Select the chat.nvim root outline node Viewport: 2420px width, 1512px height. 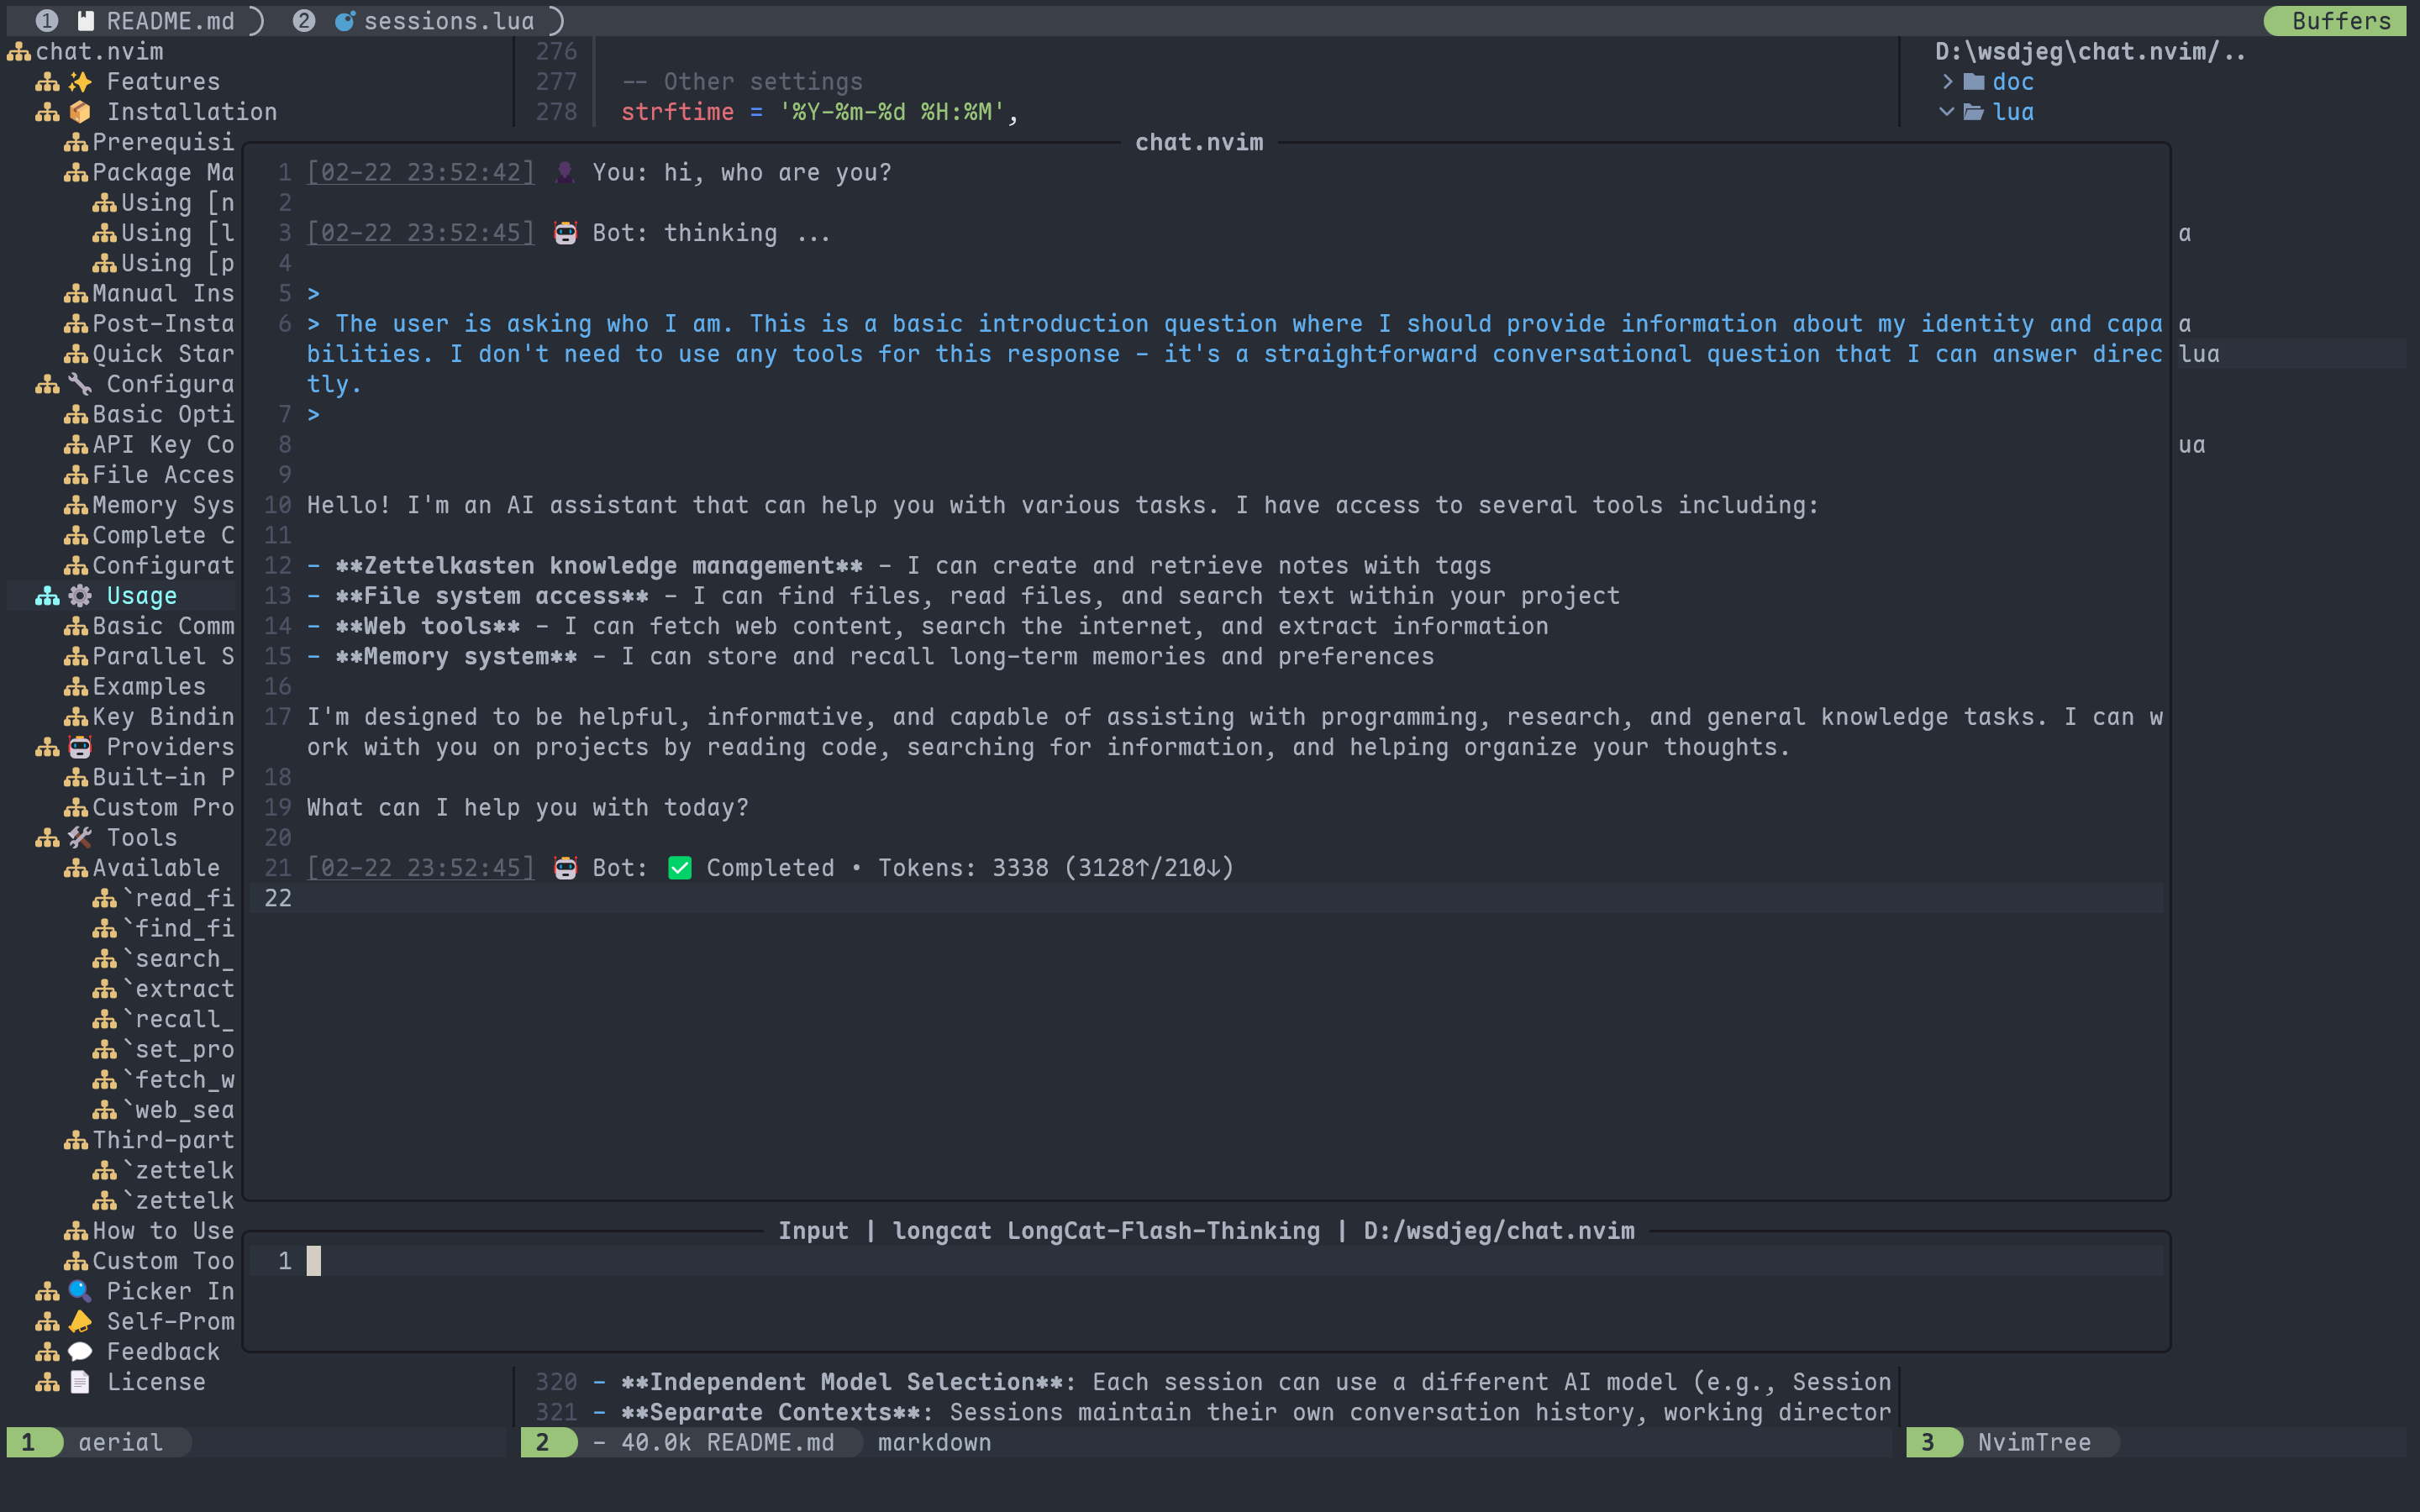coord(99,52)
